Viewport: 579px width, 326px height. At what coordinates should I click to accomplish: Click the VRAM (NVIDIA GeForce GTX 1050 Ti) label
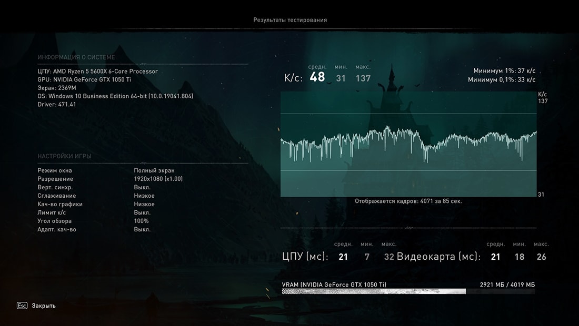click(334, 284)
